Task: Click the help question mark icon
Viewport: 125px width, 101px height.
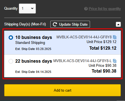Action: pyautogui.click(x=86, y=9)
